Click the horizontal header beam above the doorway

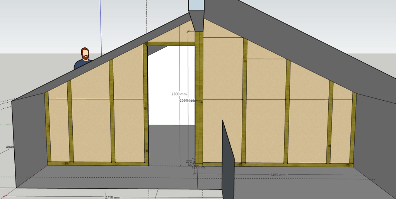(171, 44)
